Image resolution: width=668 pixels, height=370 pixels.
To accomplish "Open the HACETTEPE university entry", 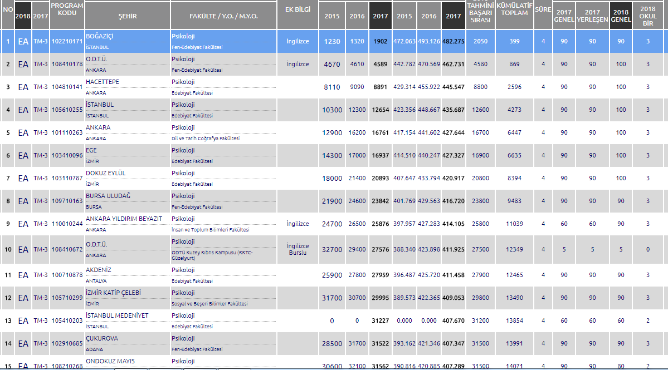I will (x=103, y=82).
